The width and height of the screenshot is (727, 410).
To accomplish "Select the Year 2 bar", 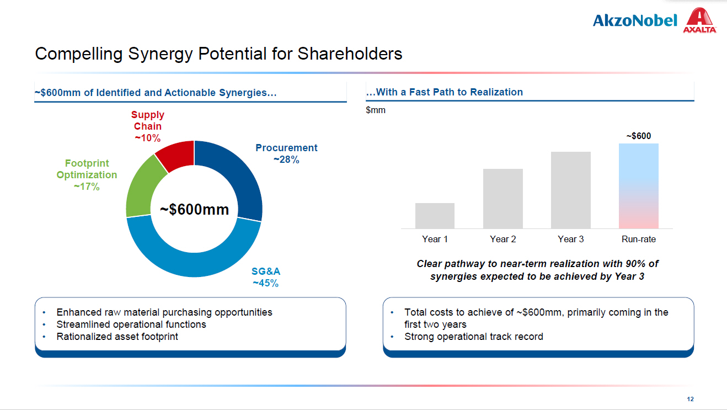I will [503, 199].
